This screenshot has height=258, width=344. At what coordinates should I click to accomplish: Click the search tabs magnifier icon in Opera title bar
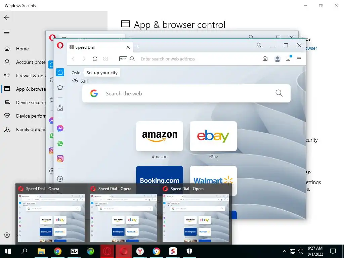pos(259,45)
